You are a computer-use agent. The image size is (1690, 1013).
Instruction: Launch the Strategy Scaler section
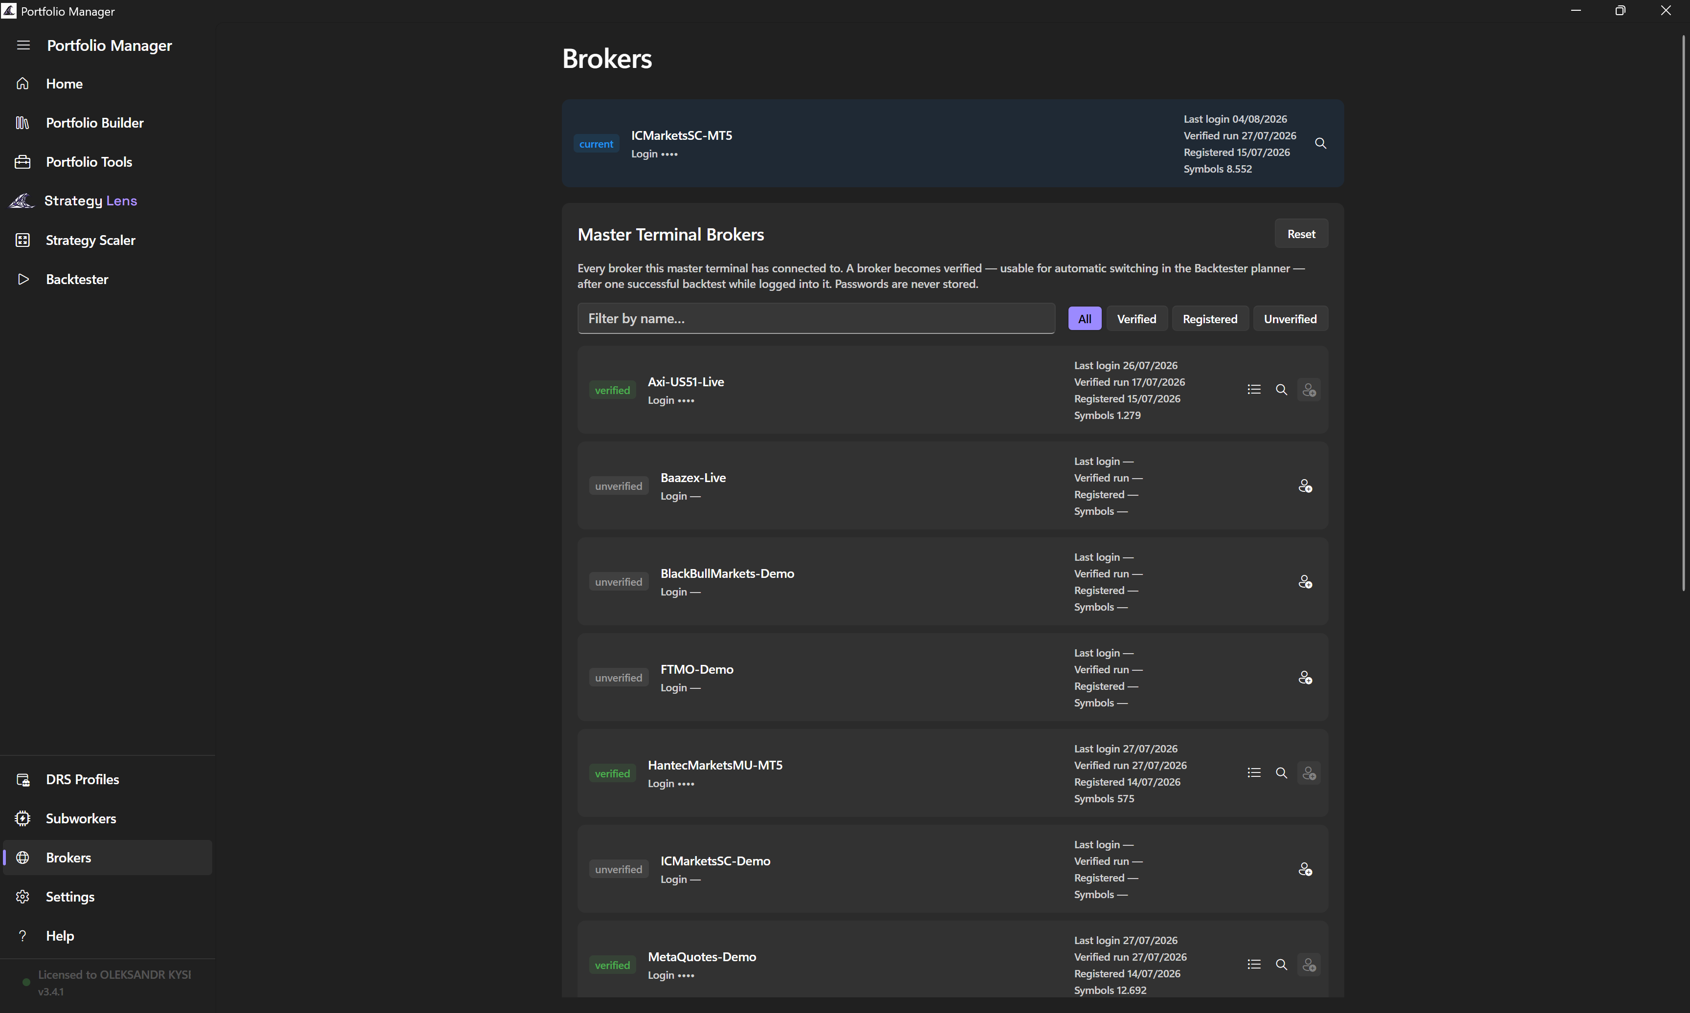pyautogui.click(x=90, y=240)
